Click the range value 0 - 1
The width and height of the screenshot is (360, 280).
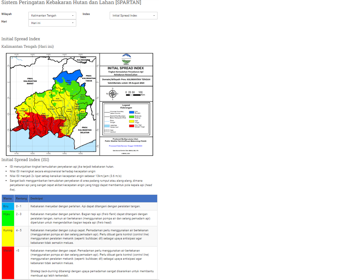click(19, 206)
